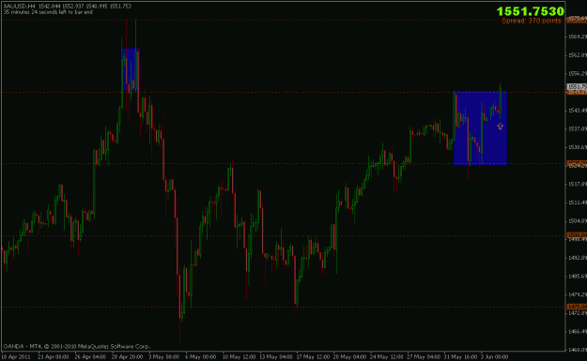Click the orange level label just above 1472.89
The height and width of the screenshot is (361, 587).
tap(577, 307)
